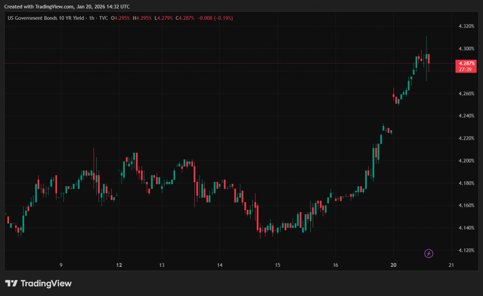Click the 'Created with TradingView.com' caption text
The height and width of the screenshot is (296, 483).
(x=39, y=6)
